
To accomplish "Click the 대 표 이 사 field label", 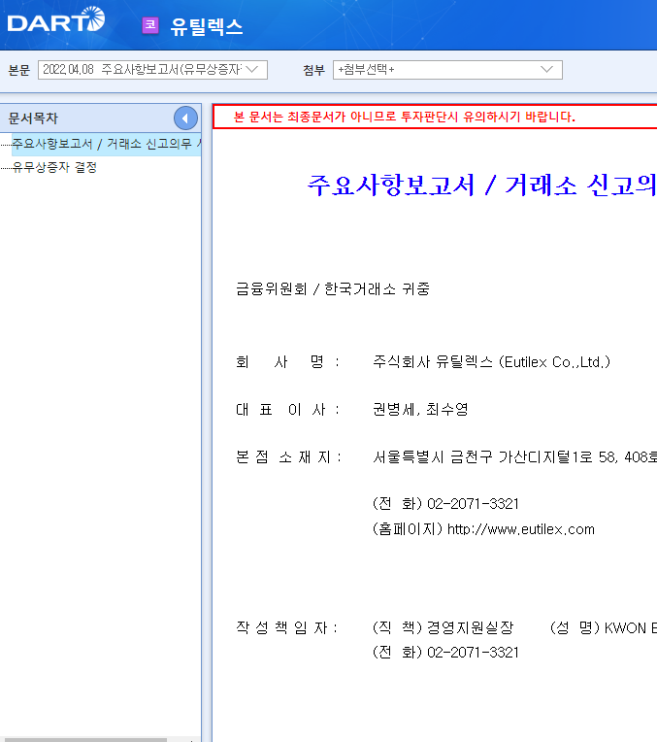I will (x=287, y=409).
